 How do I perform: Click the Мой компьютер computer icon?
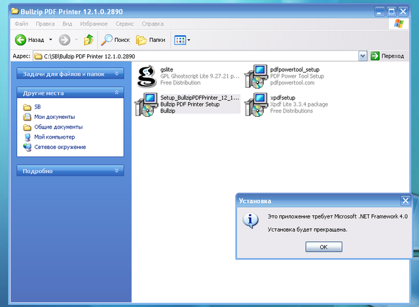click(27, 137)
